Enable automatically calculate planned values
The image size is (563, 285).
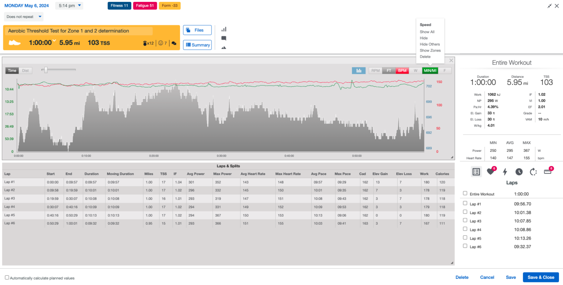(x=6, y=278)
